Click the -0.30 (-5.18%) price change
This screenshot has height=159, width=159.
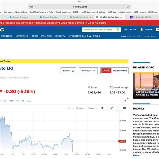click(x=19, y=92)
